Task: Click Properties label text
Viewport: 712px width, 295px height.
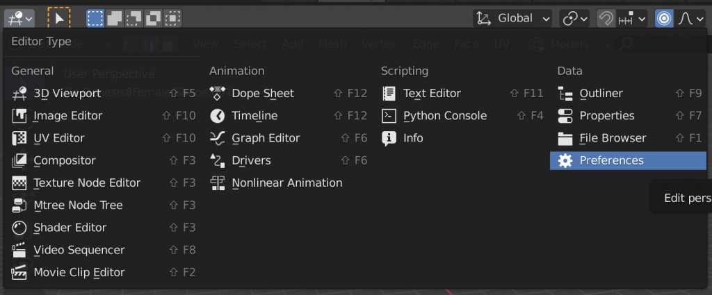Action: (x=606, y=115)
